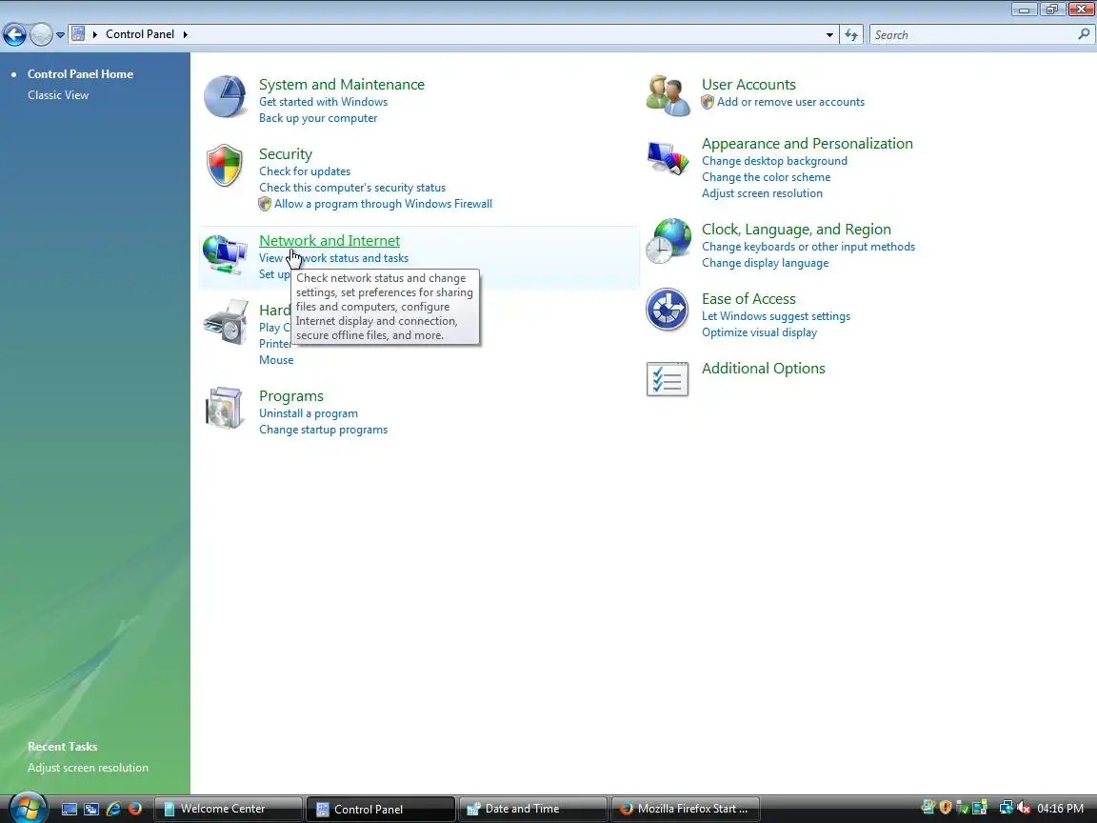Expand address bar history dropdown
The image size is (1097, 823).
(x=829, y=34)
